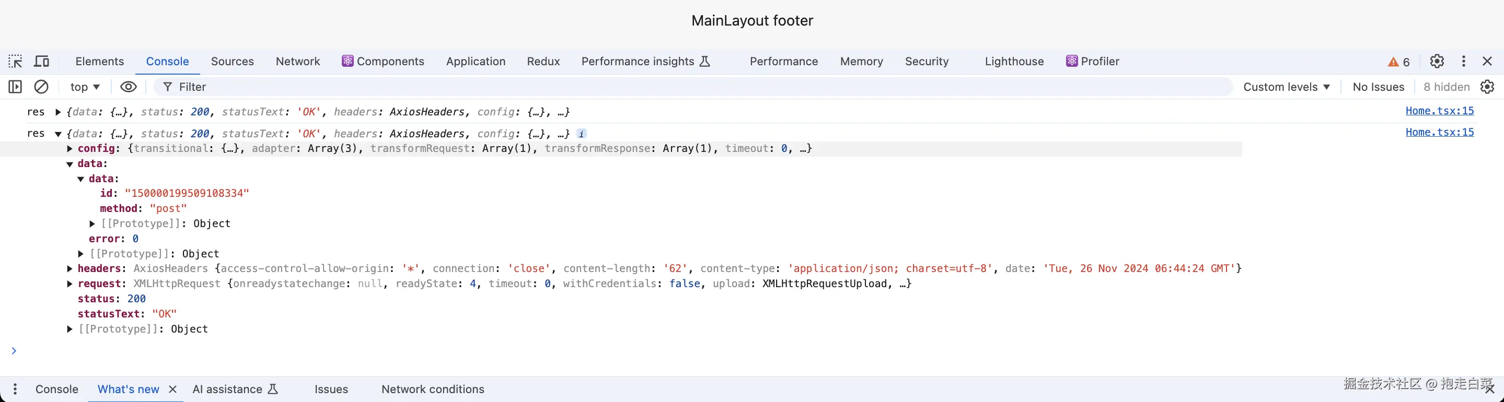Open Home.tsx:15 link of first log

(x=1439, y=111)
